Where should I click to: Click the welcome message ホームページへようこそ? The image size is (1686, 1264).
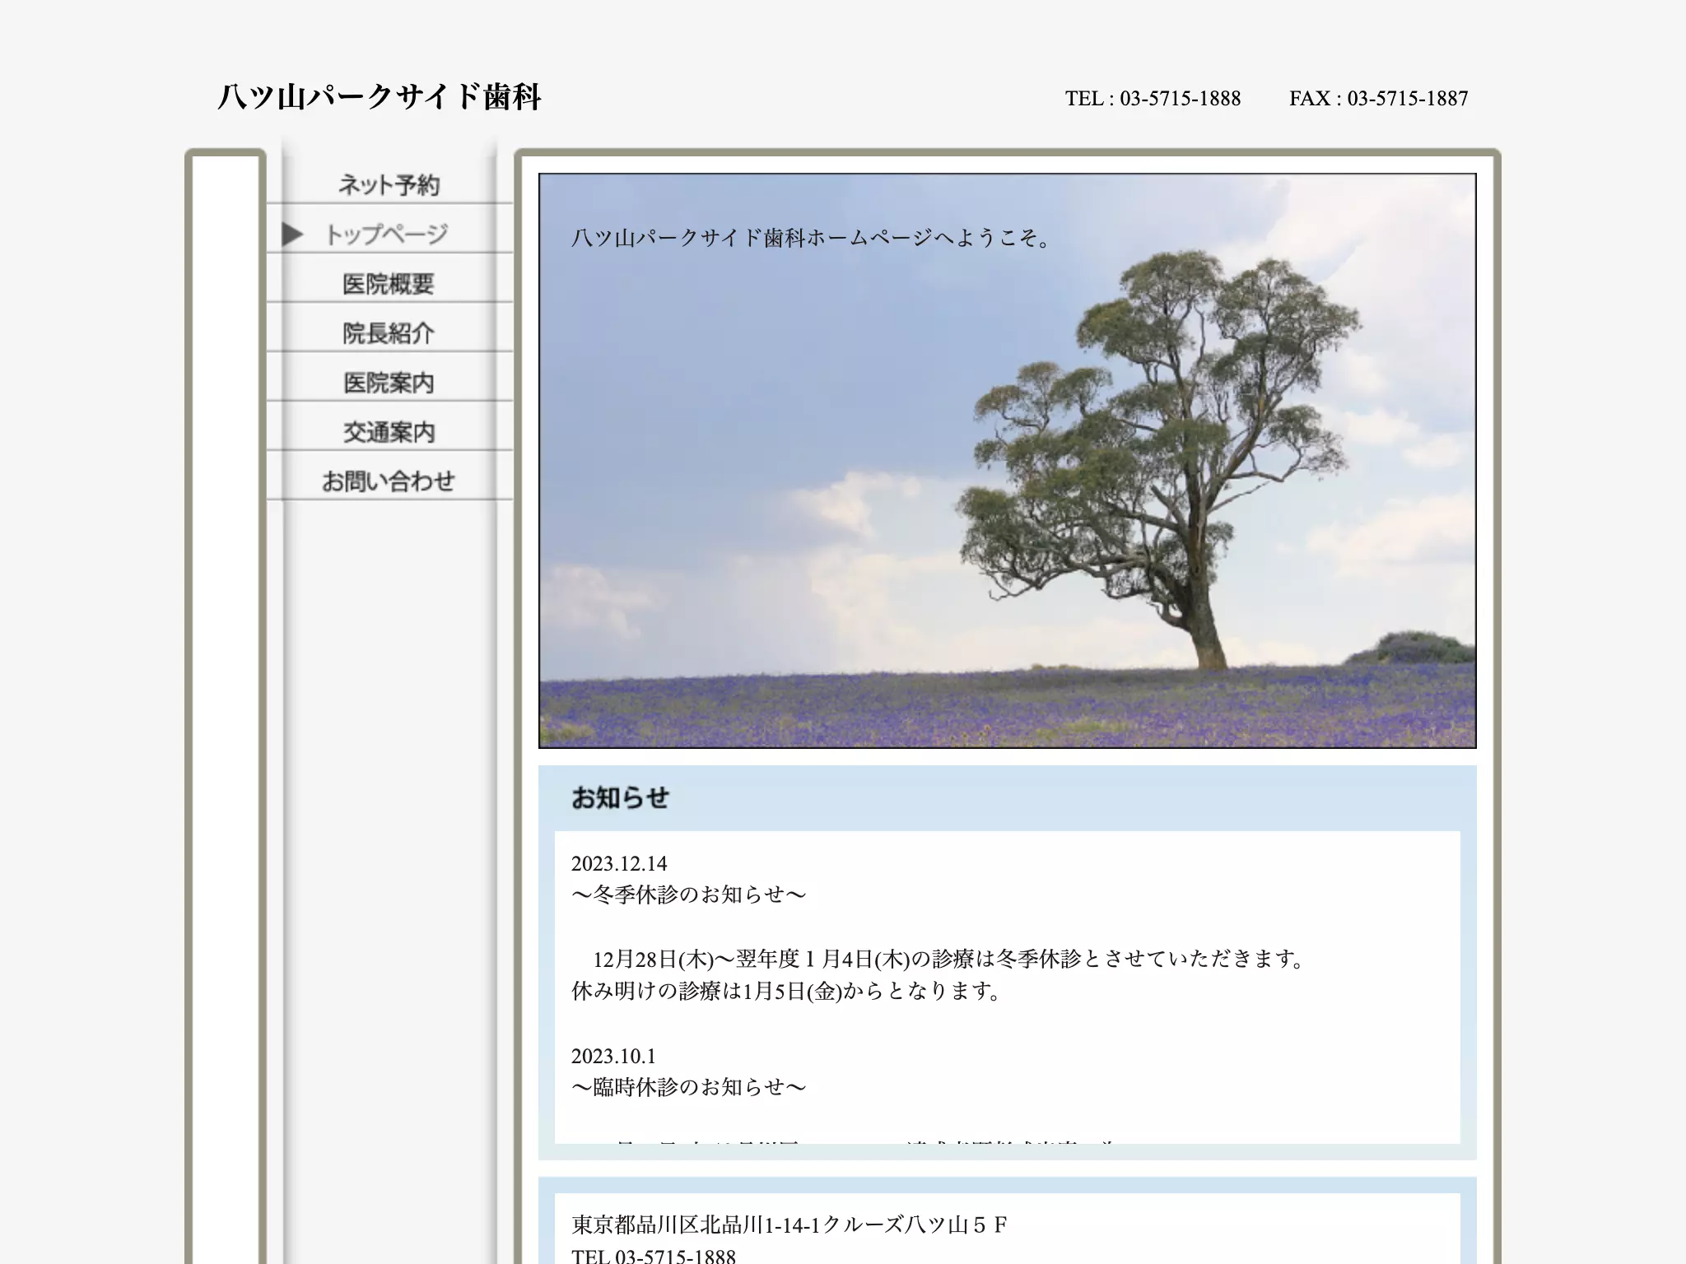pos(812,239)
